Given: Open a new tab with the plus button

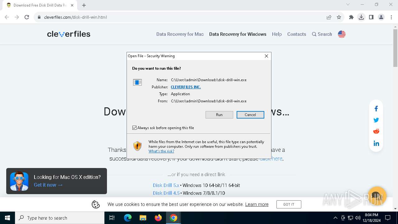Looking at the screenshot, I should pos(84,5).
